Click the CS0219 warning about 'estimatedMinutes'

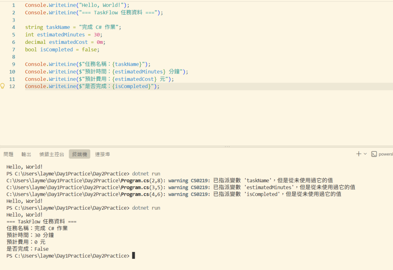click(x=181, y=187)
